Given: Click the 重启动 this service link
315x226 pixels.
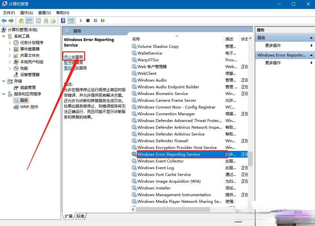Looking at the screenshot, I should [x=69, y=68].
